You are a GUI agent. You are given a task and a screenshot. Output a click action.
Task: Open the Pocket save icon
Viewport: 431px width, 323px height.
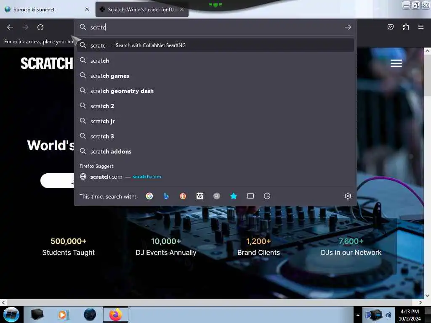point(390,27)
